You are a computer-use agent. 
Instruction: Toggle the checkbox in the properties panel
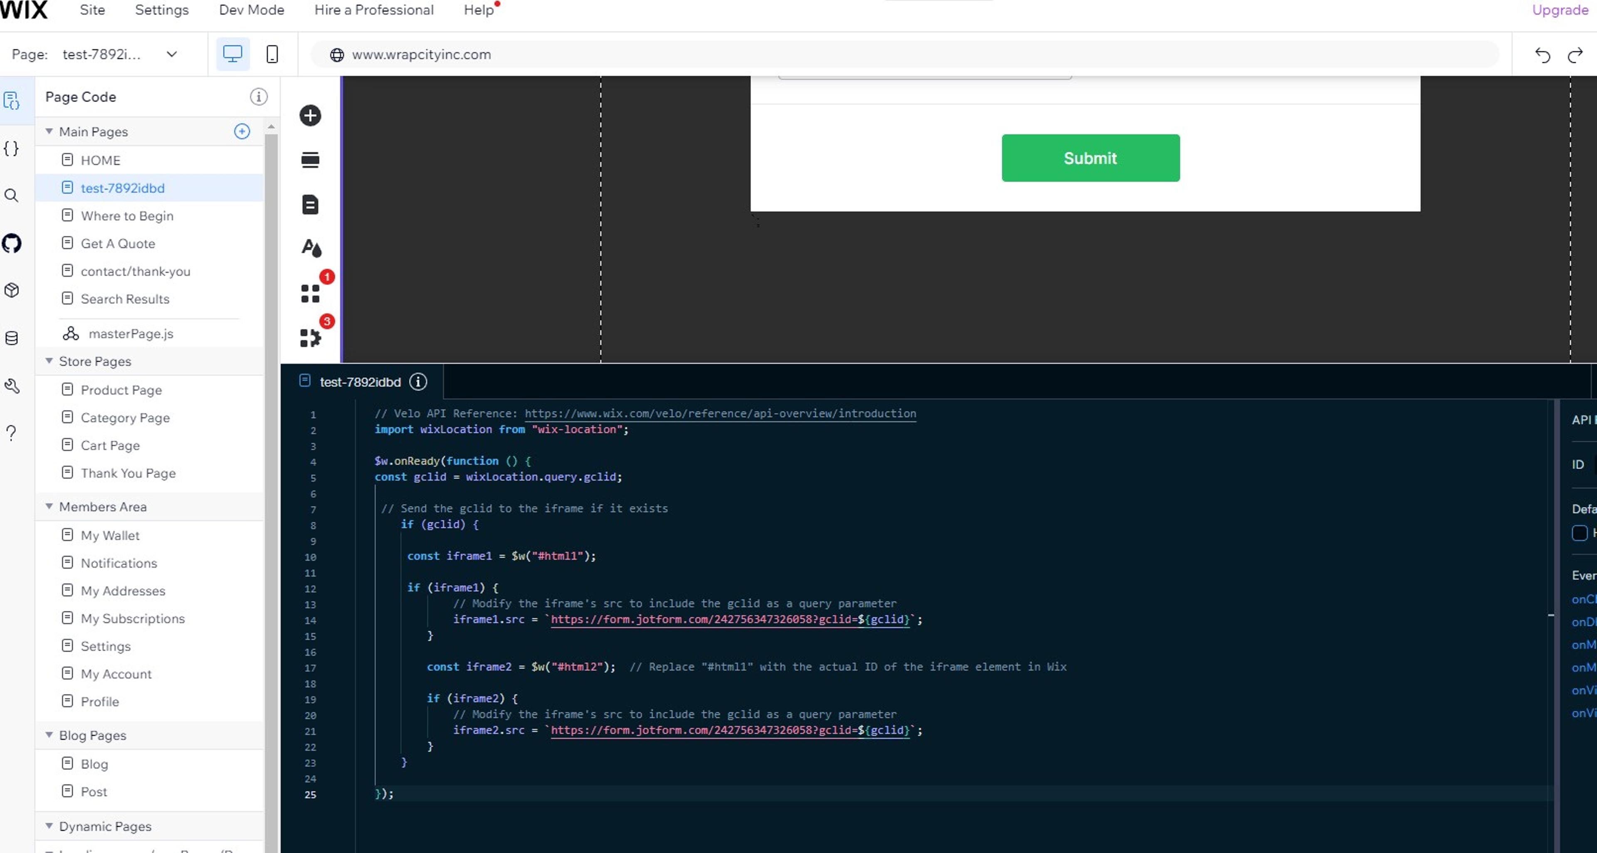pos(1580,533)
